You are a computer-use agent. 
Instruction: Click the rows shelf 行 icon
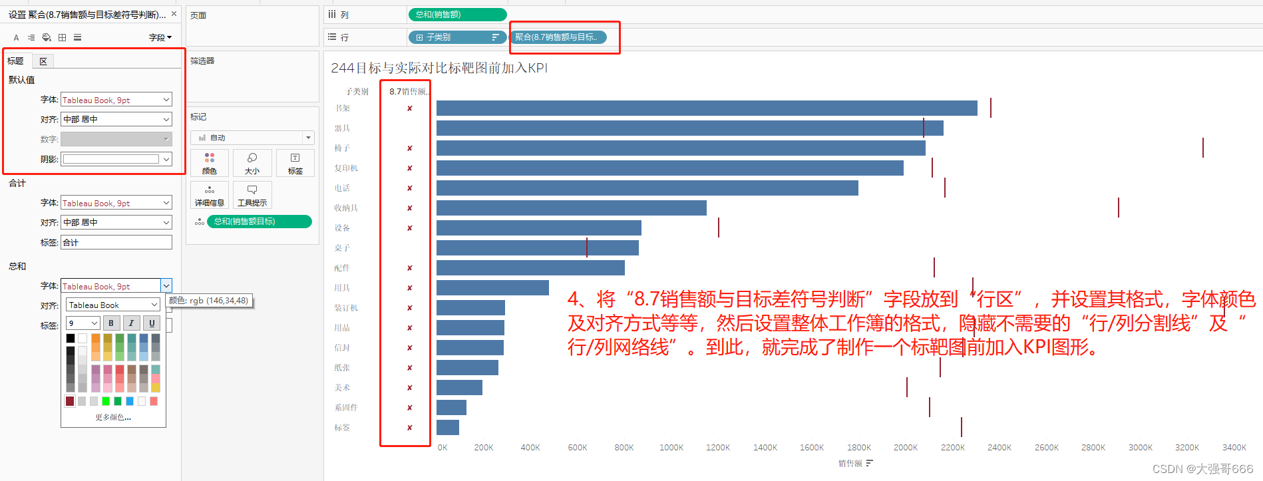[332, 37]
